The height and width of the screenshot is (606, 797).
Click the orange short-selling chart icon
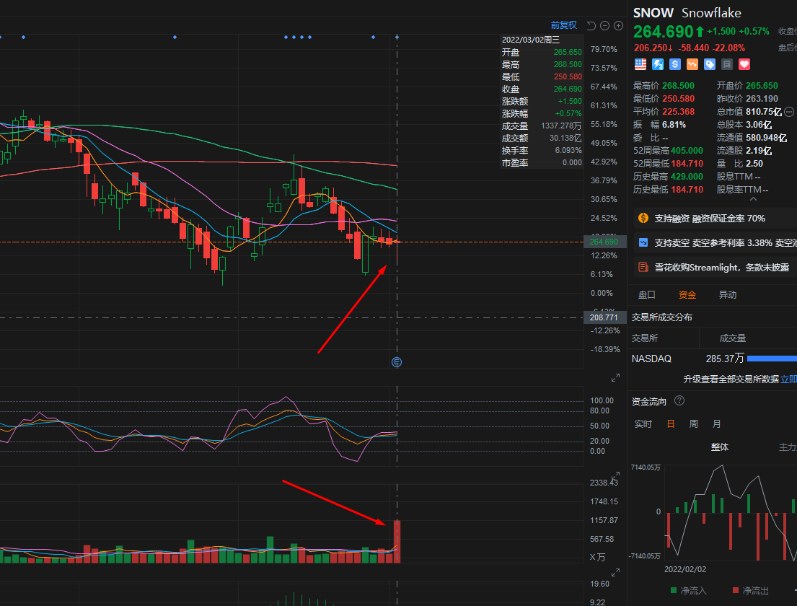coord(692,64)
